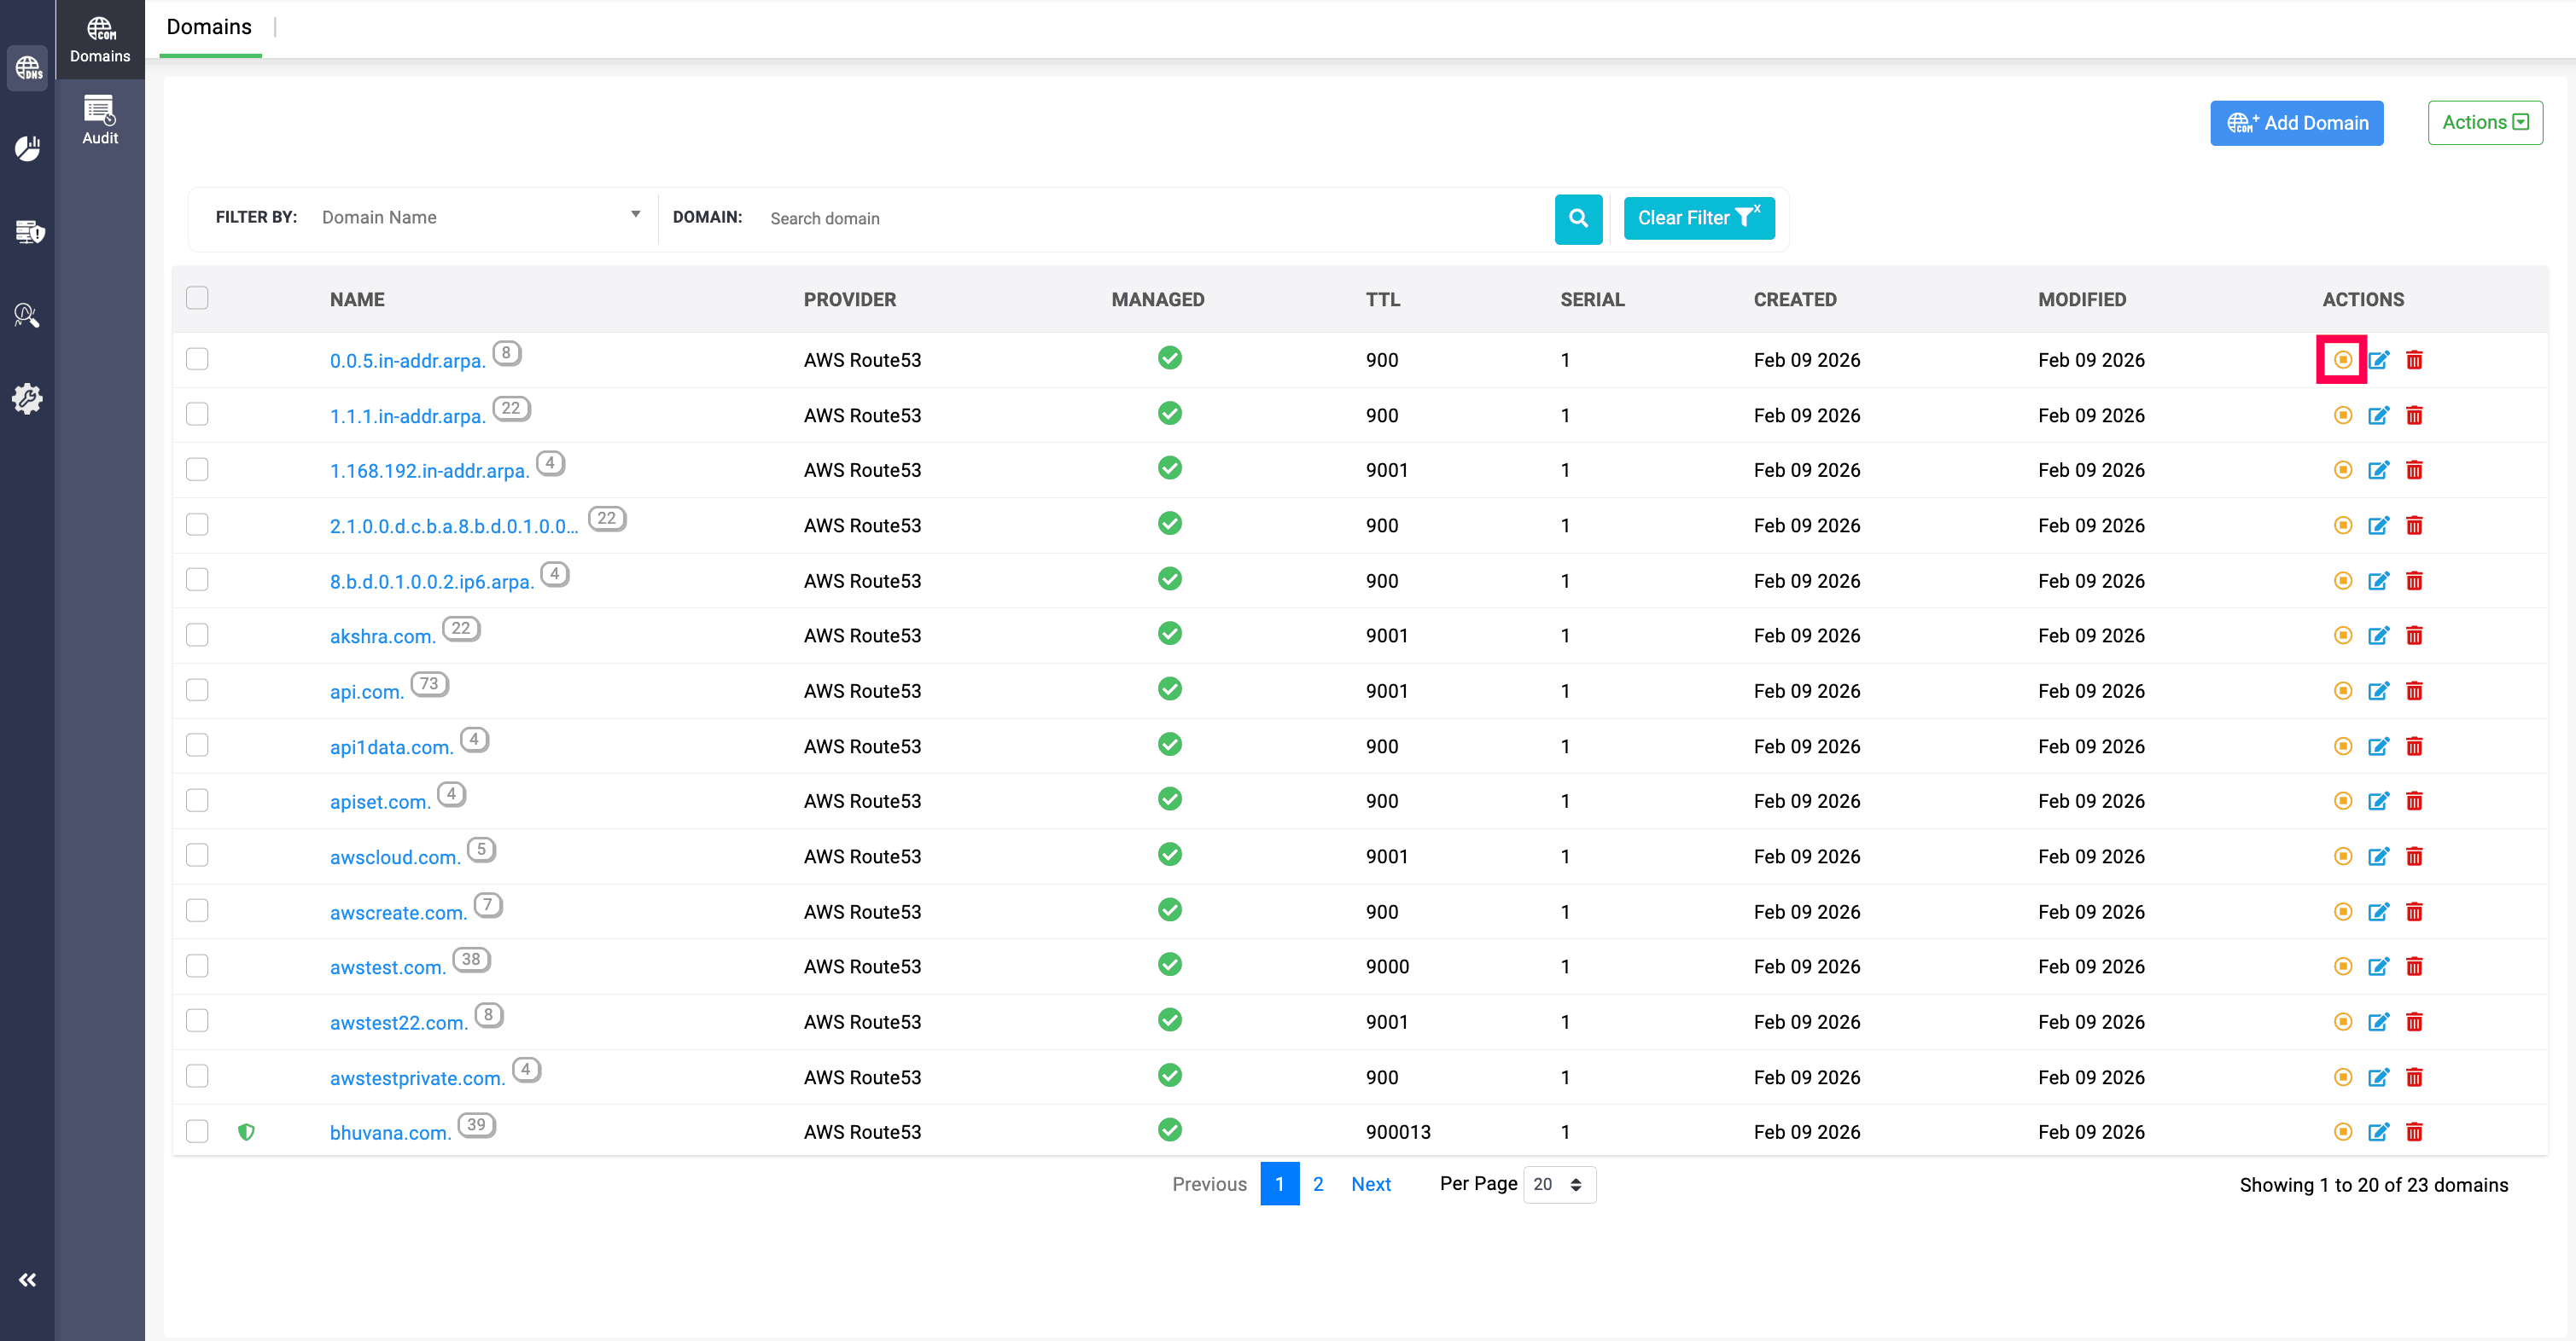This screenshot has width=2576, height=1341.
Task: Open the Filter By Domain Name dropdown
Action: pos(479,217)
